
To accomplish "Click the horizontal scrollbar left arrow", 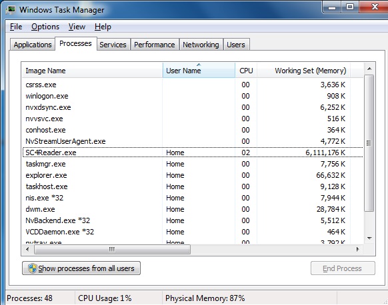I will pos(28,249).
